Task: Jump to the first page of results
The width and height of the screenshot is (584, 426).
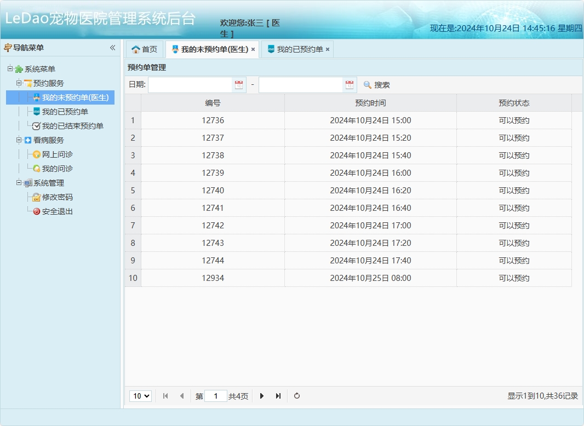Action: point(165,396)
